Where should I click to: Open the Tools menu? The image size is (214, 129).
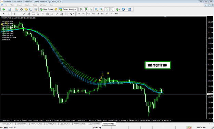coord(35,5)
